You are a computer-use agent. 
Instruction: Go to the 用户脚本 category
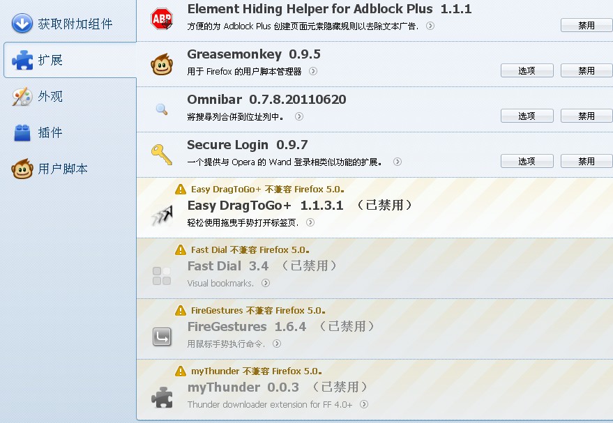click(x=68, y=169)
